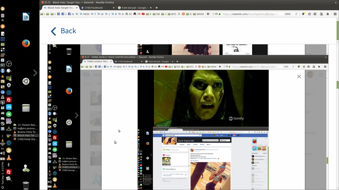Image resolution: width=339 pixels, height=190 pixels.
Task: Go back with the Firefox toolbar back arrow
Action: [x=208, y=14]
